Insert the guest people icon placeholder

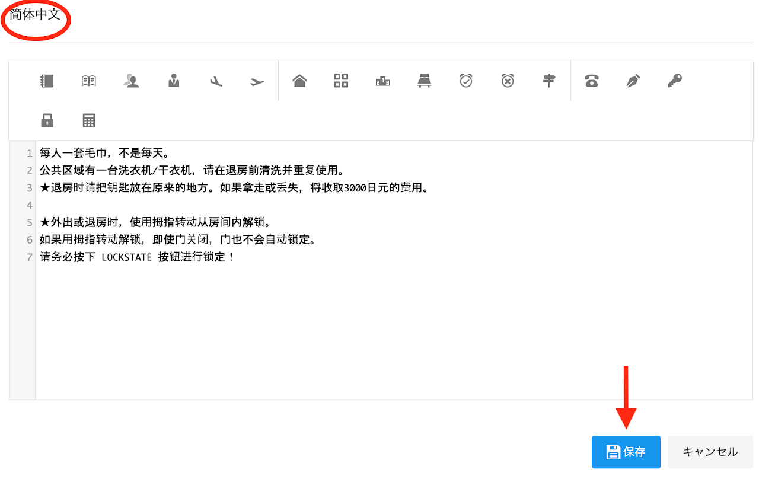click(131, 81)
